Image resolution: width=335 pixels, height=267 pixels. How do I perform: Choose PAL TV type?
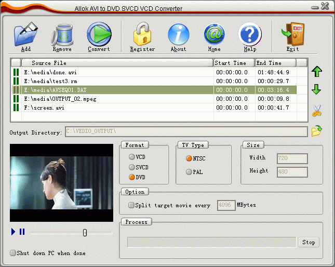(x=189, y=172)
